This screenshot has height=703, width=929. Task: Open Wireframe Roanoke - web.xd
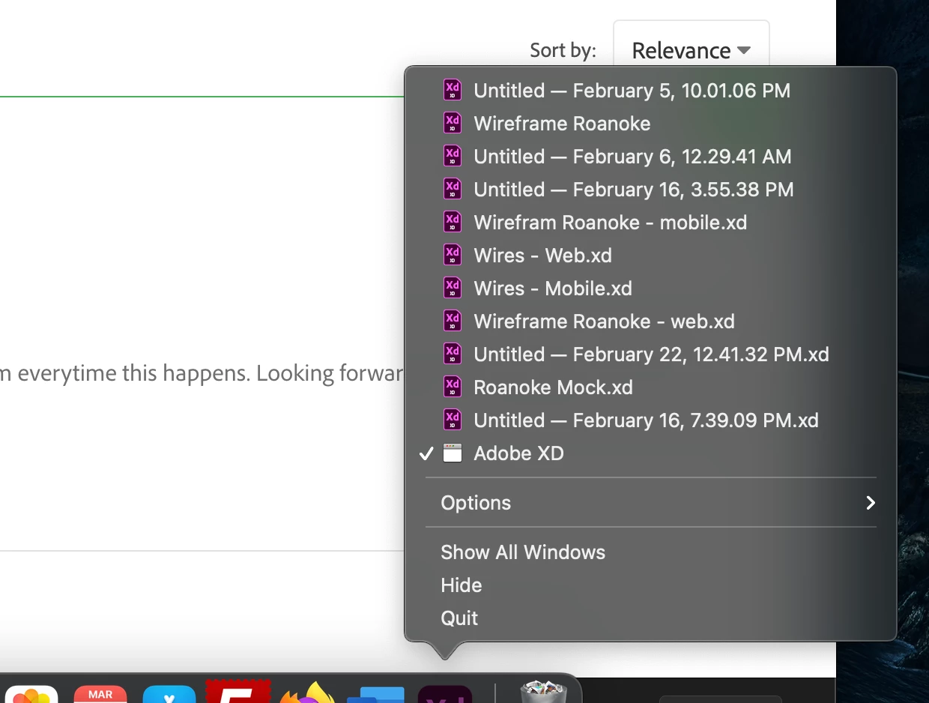[650, 322]
